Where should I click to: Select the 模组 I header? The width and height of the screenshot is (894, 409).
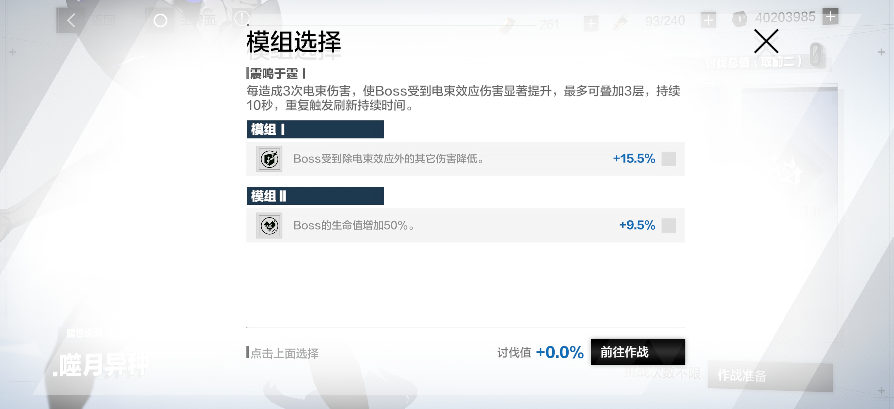[x=315, y=129]
